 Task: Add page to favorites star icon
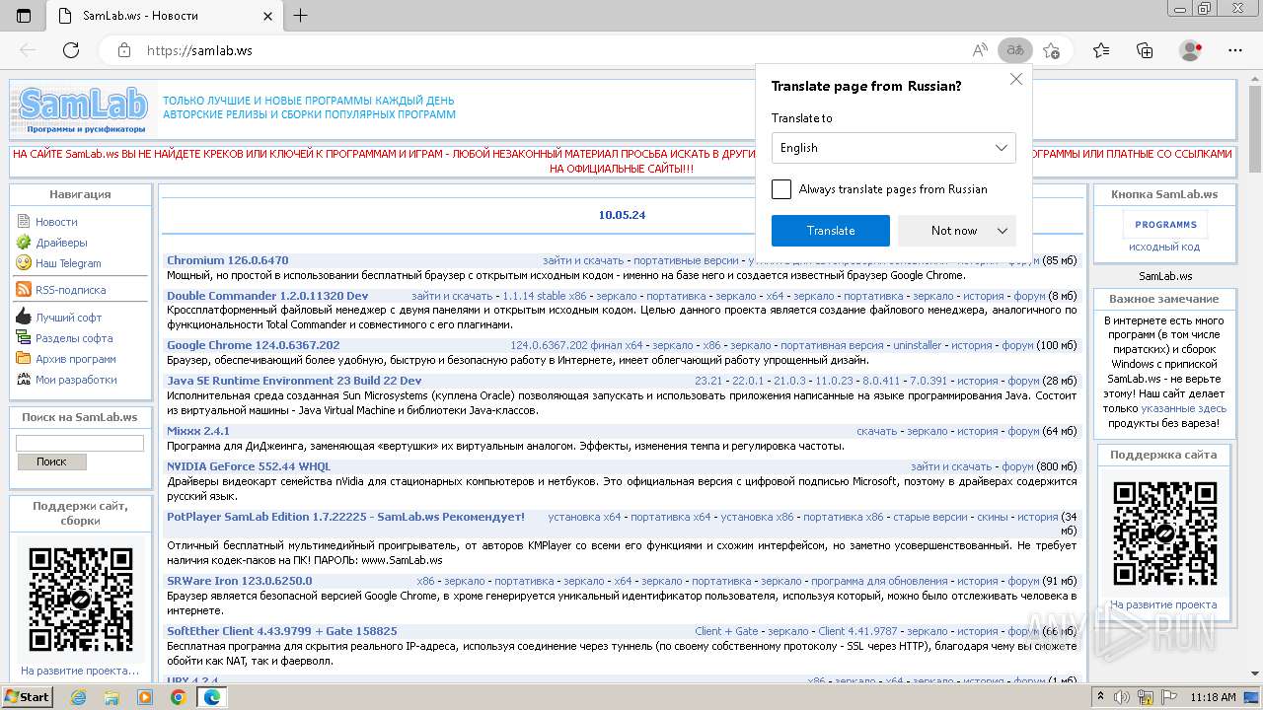tap(1052, 50)
